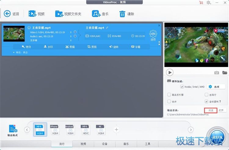Click the 特效: 黑白 applied effect text
This screenshot has height=150, width=229.
tap(22, 52)
